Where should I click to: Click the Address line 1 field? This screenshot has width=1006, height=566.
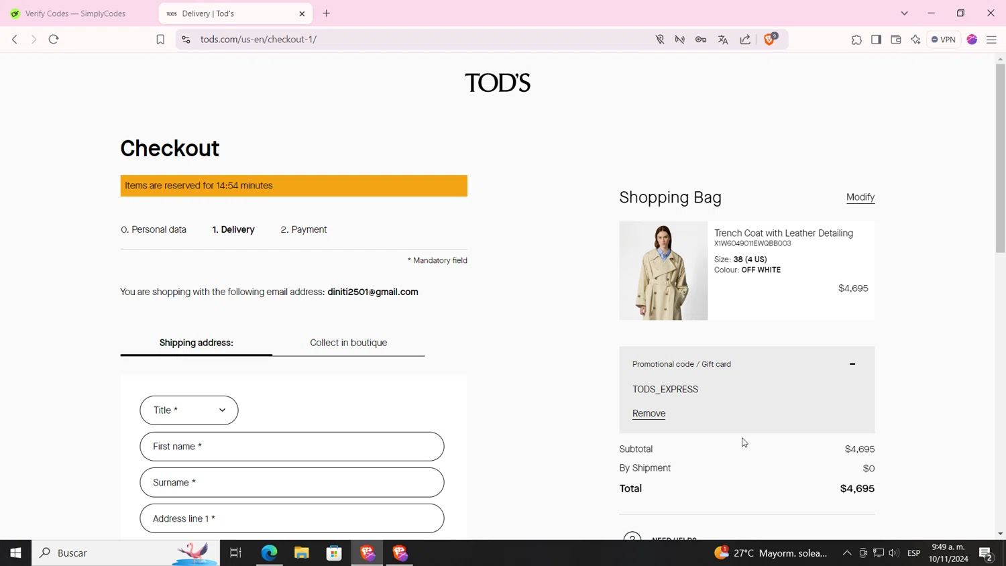click(292, 519)
